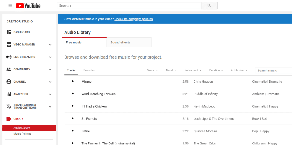The width and height of the screenshot is (292, 145).
Task: Switch to the Free music tab
Action: pos(84,42)
